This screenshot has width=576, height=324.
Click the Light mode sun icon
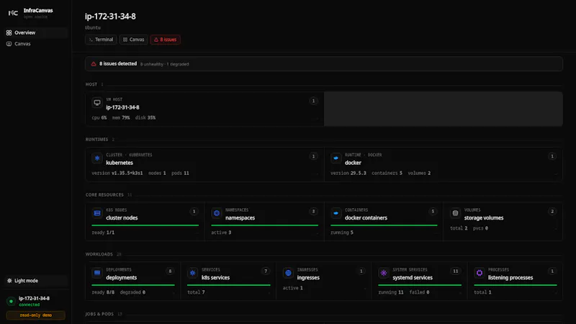click(9, 281)
